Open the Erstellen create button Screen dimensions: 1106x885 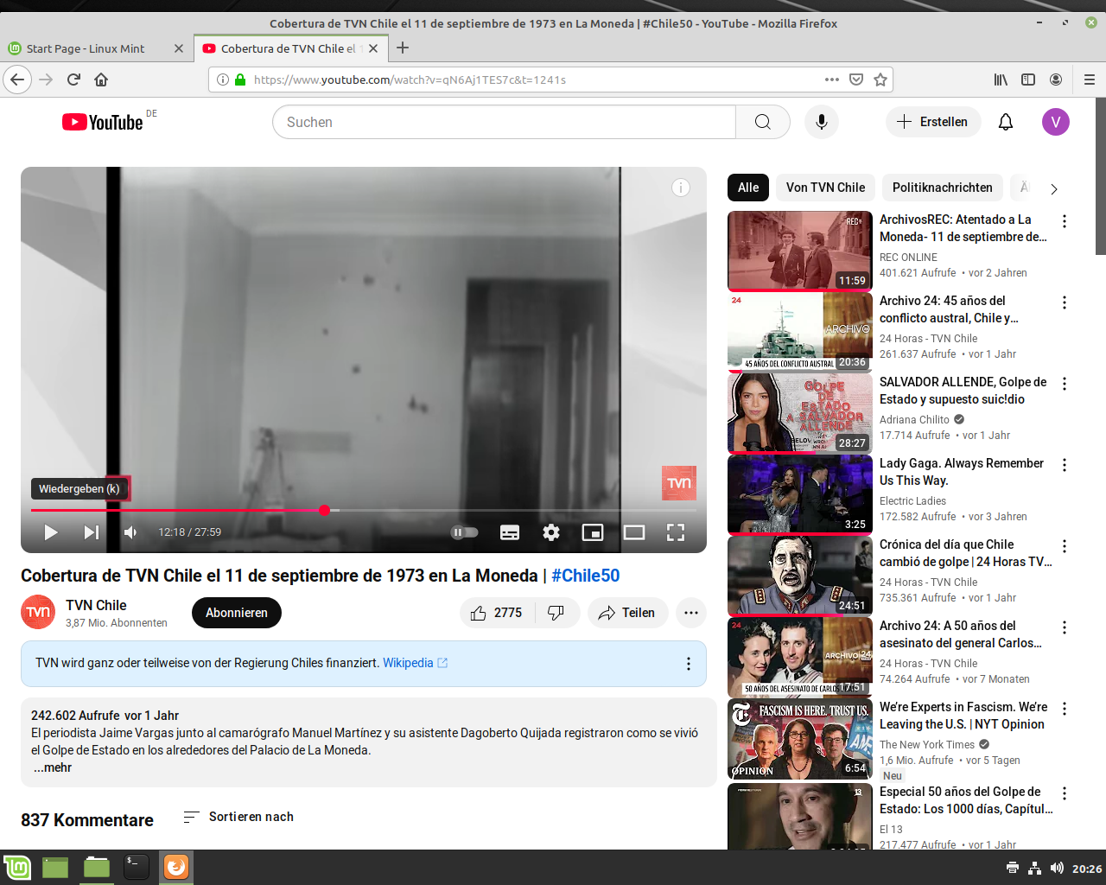pyautogui.click(x=933, y=122)
